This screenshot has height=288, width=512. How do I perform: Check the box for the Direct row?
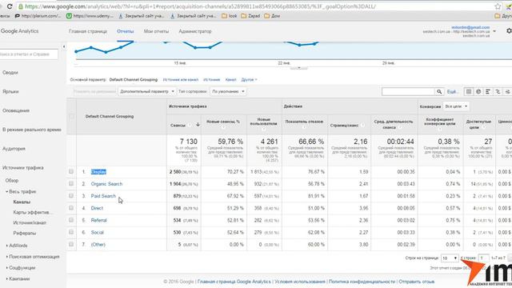click(x=71, y=208)
